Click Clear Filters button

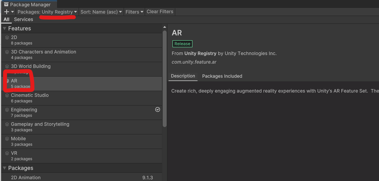tap(160, 12)
